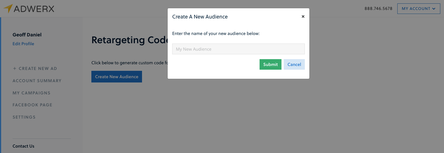Select Create New Ad in the sidebar
Viewport: 444px width, 153px height.
(38, 69)
